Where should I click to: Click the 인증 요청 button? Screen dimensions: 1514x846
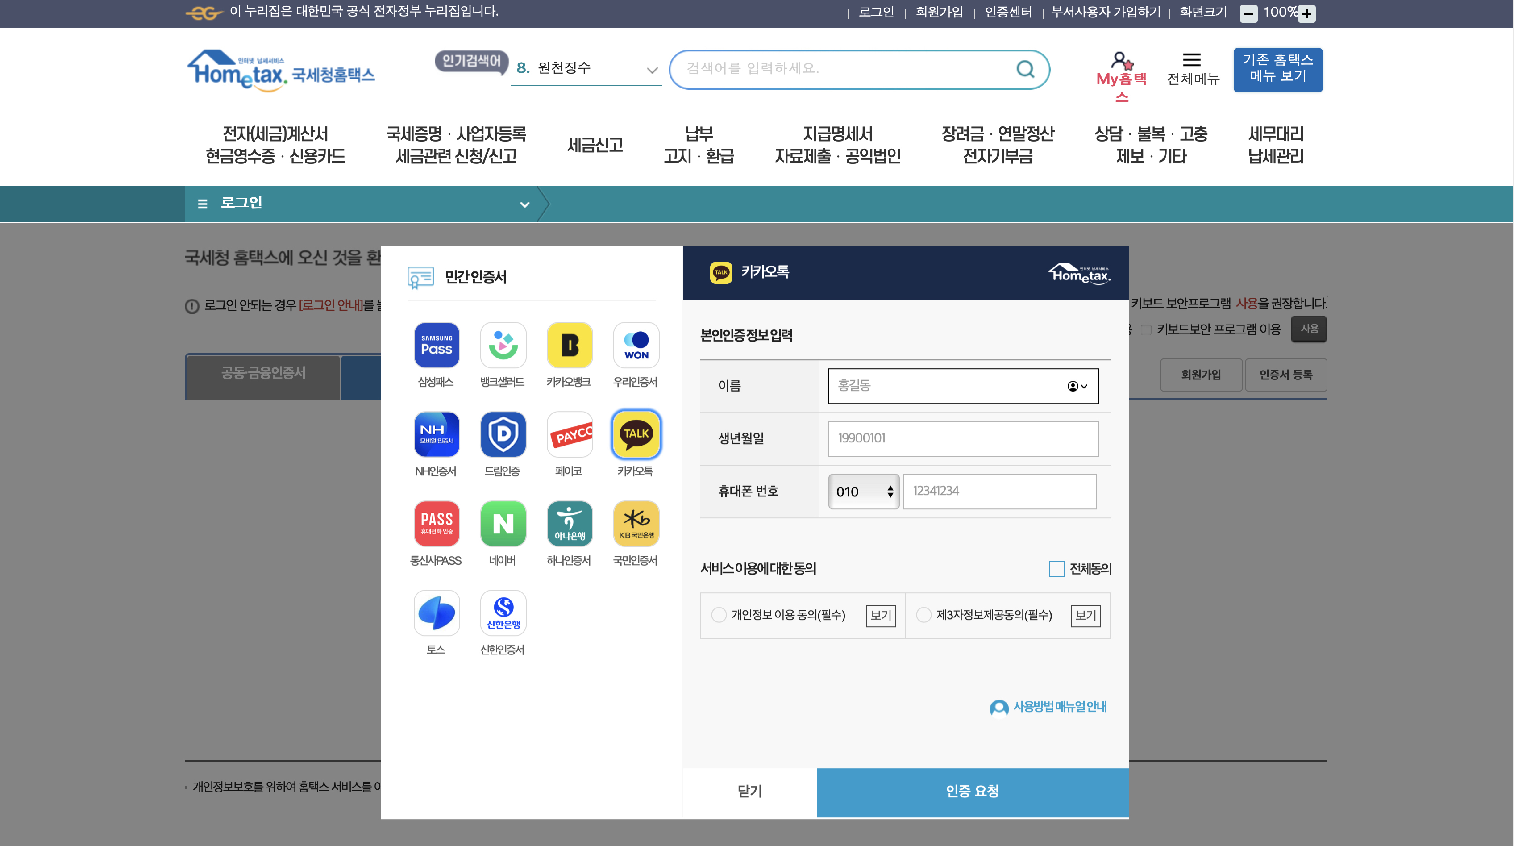tap(972, 792)
